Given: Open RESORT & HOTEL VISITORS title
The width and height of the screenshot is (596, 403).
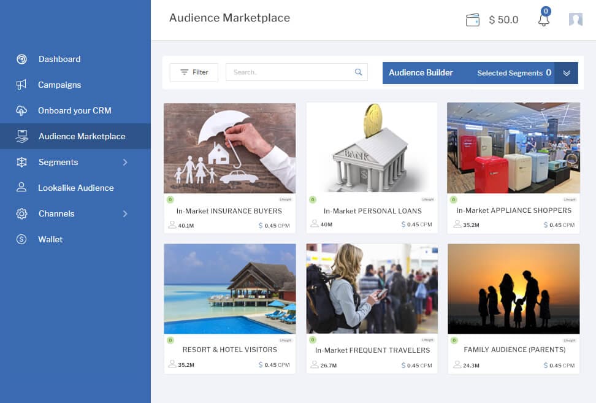Looking at the screenshot, I should tap(229, 350).
